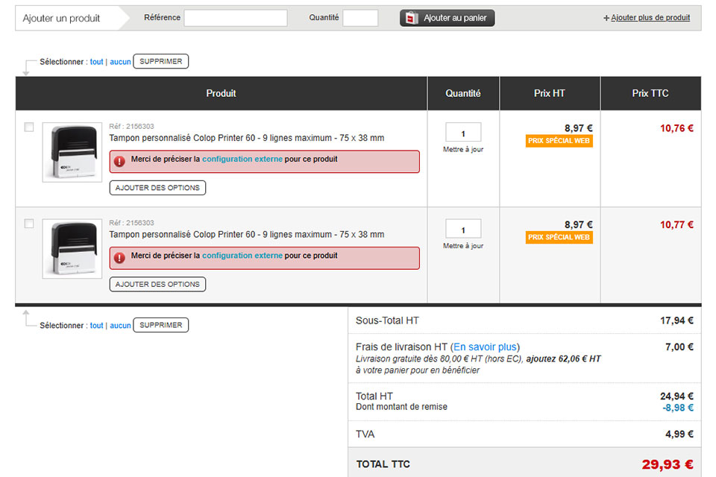
Task: Click the discount amount -8,98 €
Action: pyautogui.click(x=678, y=408)
